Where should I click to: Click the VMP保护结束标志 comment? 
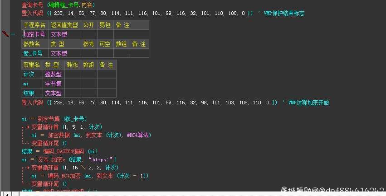click(284, 13)
